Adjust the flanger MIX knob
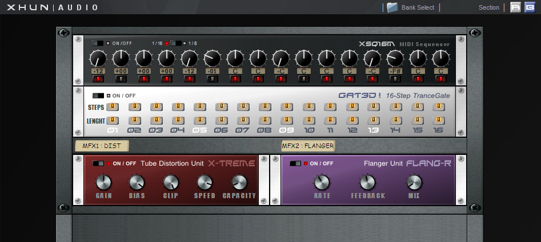 [414, 183]
